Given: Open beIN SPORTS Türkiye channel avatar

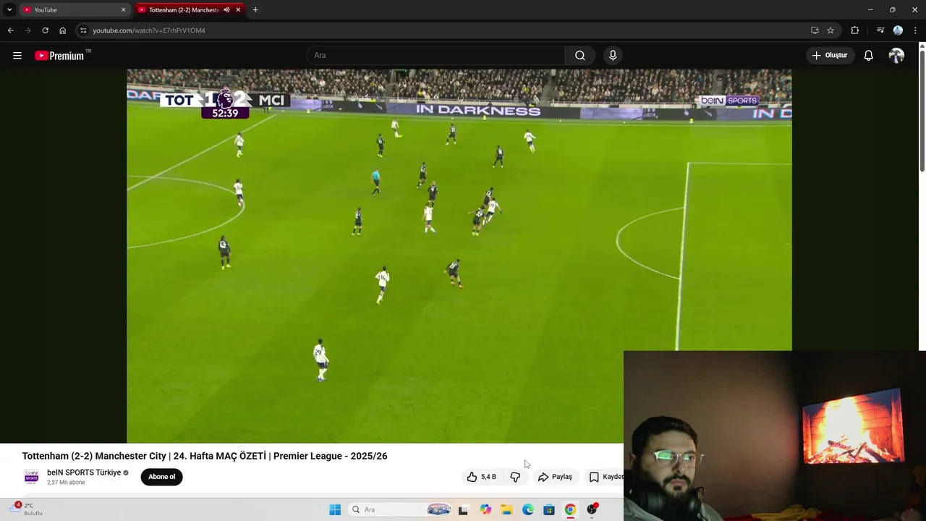Looking at the screenshot, I should pyautogui.click(x=31, y=476).
